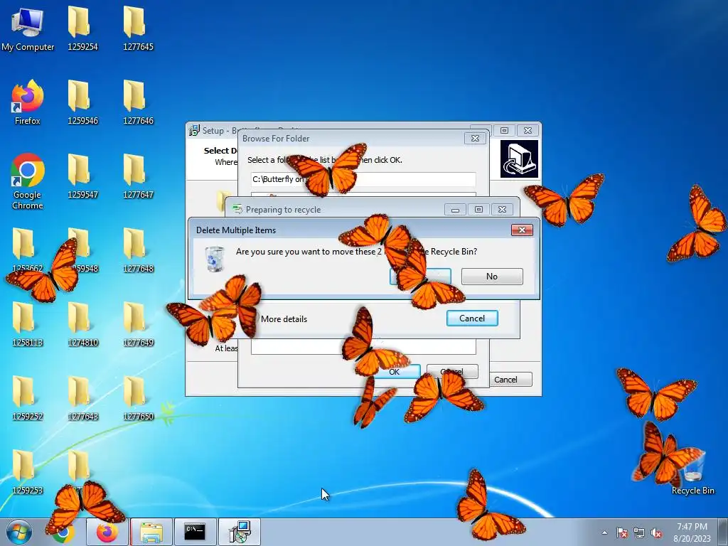Select folder 1258113 on desktop
This screenshot has height=546, width=728.
[28, 324]
